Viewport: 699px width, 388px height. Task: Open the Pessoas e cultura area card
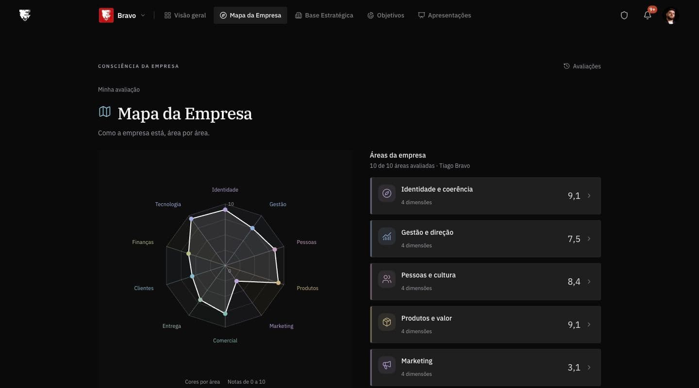click(485, 282)
